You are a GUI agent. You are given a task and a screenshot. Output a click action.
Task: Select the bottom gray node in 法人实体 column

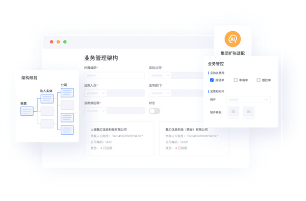coord(47,123)
